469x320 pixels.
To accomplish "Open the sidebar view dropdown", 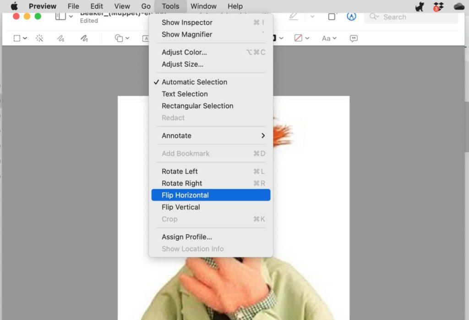I will click(x=64, y=17).
